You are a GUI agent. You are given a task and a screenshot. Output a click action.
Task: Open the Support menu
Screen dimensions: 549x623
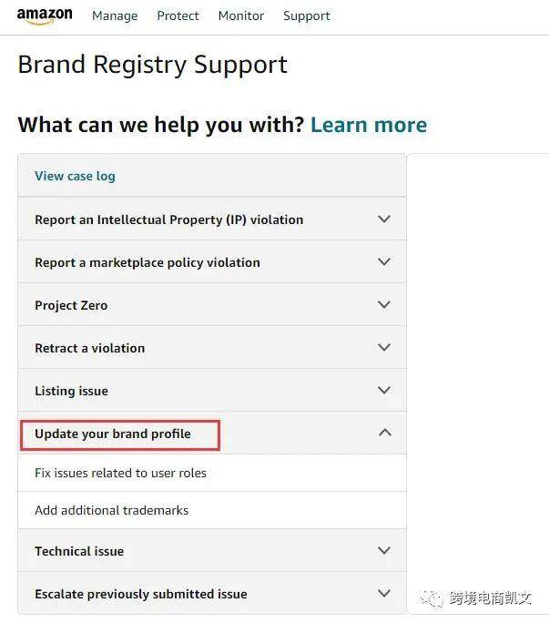pyautogui.click(x=307, y=16)
